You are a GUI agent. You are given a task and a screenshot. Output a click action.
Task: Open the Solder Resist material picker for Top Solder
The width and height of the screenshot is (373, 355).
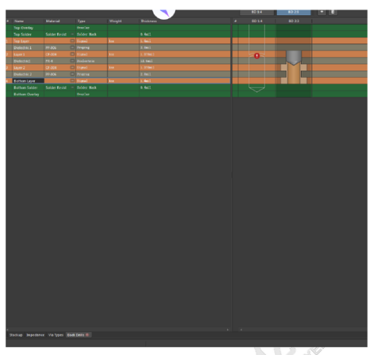pos(72,34)
